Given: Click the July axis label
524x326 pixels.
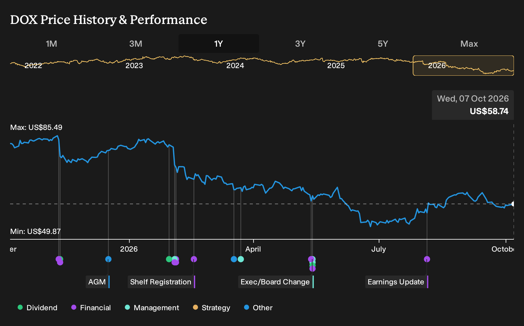Looking at the screenshot, I should point(378,249).
